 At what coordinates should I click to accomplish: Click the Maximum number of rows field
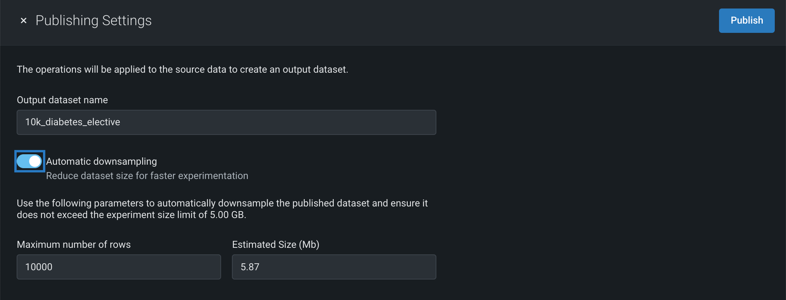click(118, 267)
